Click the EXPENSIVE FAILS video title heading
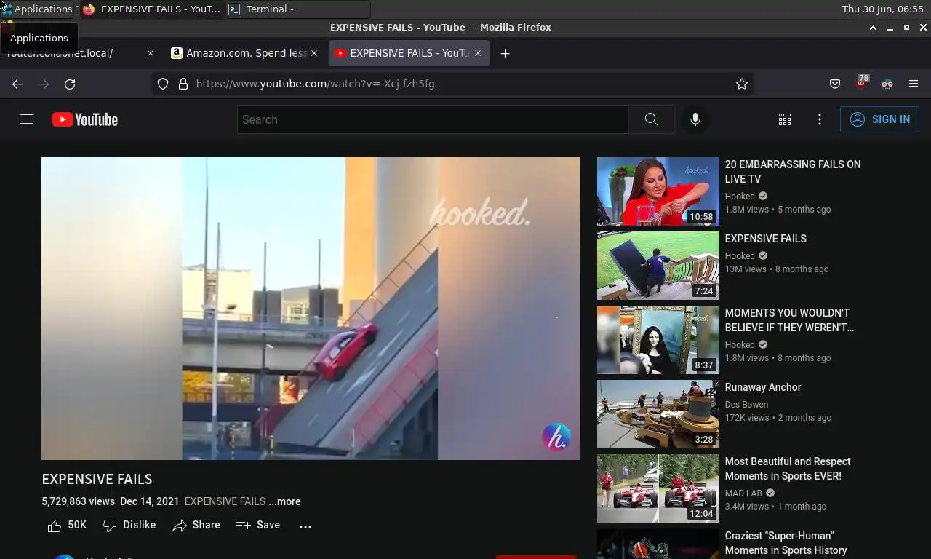 coord(97,479)
